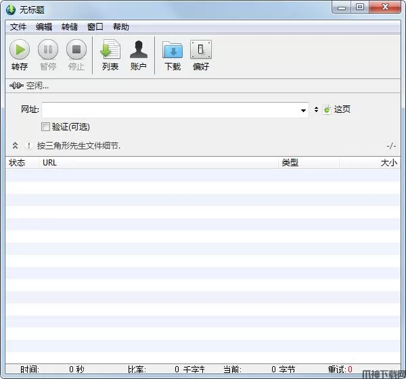Open the 编辑 menu
406x379 pixels.
point(44,27)
